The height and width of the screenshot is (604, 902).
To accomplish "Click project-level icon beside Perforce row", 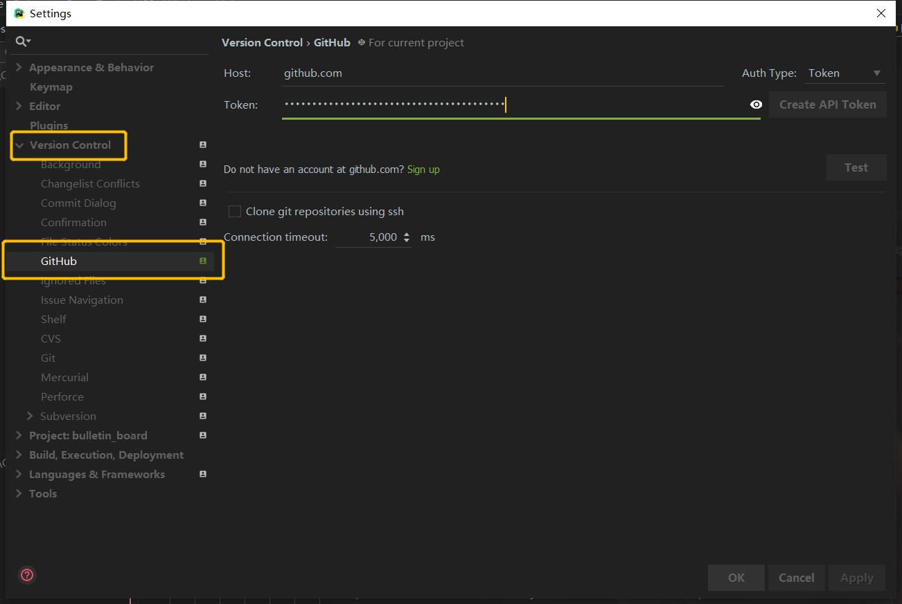I will (203, 396).
